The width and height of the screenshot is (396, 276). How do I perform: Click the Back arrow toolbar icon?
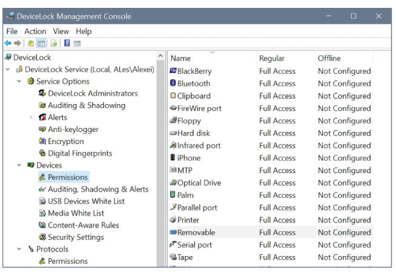click(x=8, y=43)
